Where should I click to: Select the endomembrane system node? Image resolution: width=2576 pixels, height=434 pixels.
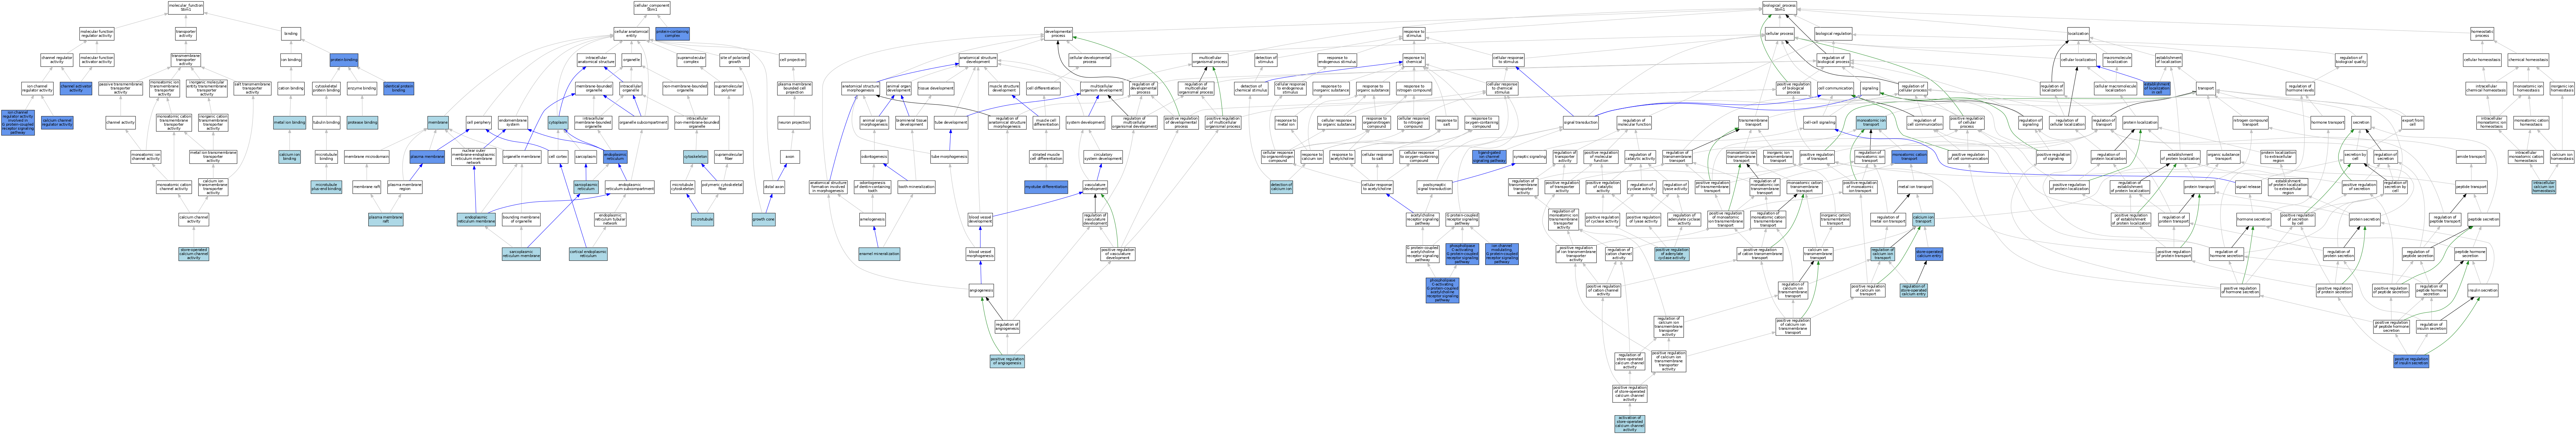tap(513, 122)
